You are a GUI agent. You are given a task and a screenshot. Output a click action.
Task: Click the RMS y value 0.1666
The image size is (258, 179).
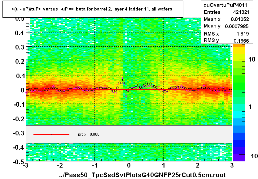(x=241, y=40)
